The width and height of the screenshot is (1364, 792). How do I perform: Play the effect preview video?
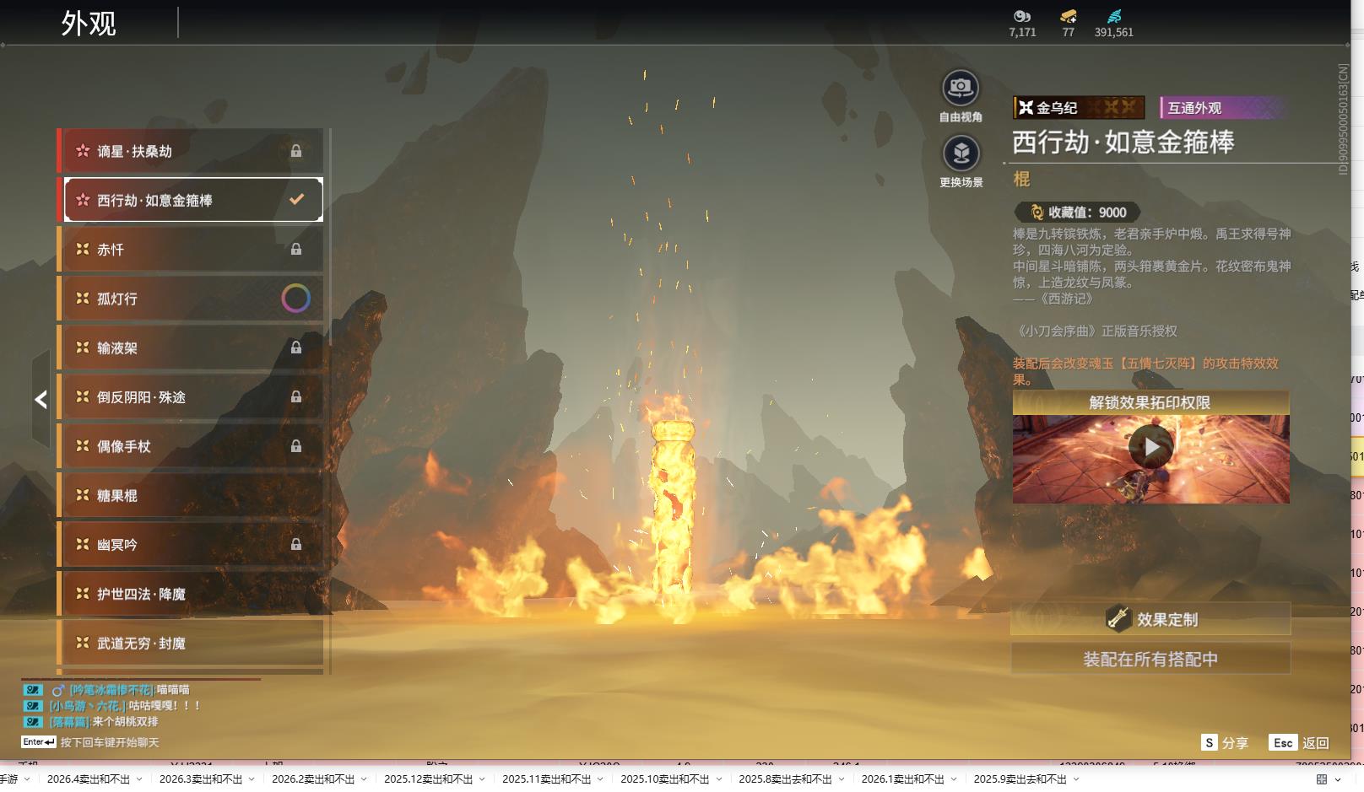point(1150,447)
